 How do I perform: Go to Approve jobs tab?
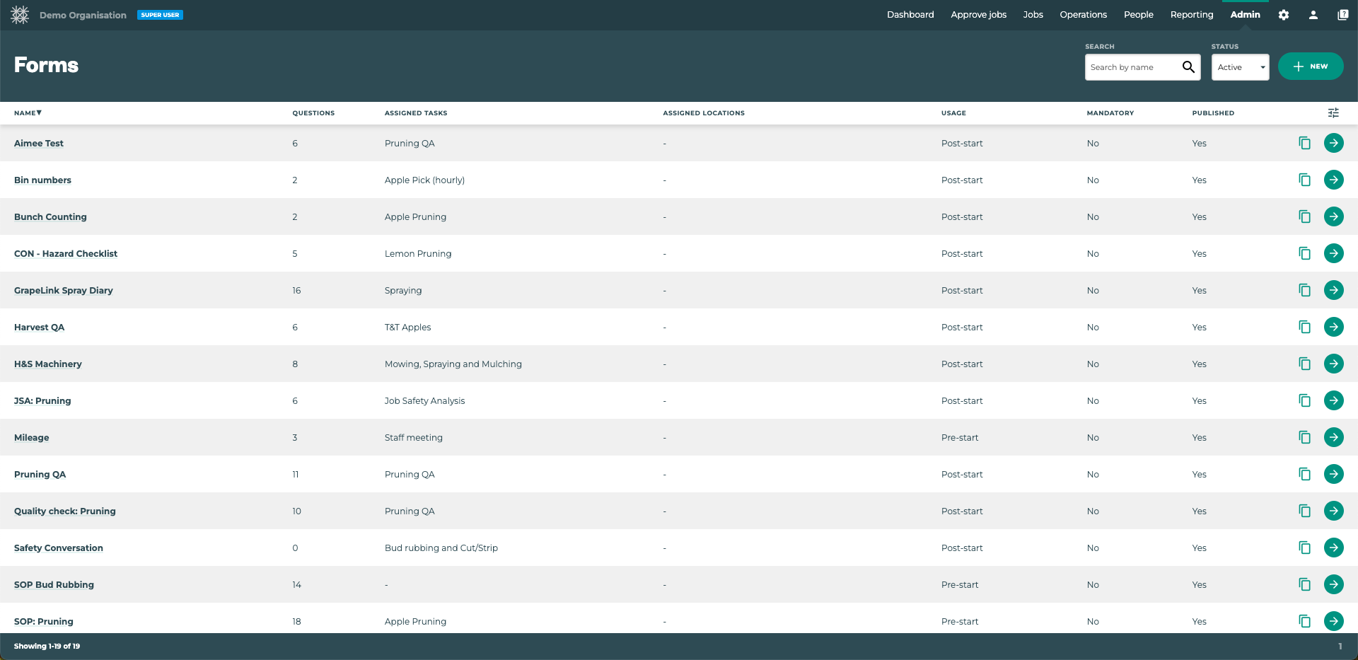978,15
